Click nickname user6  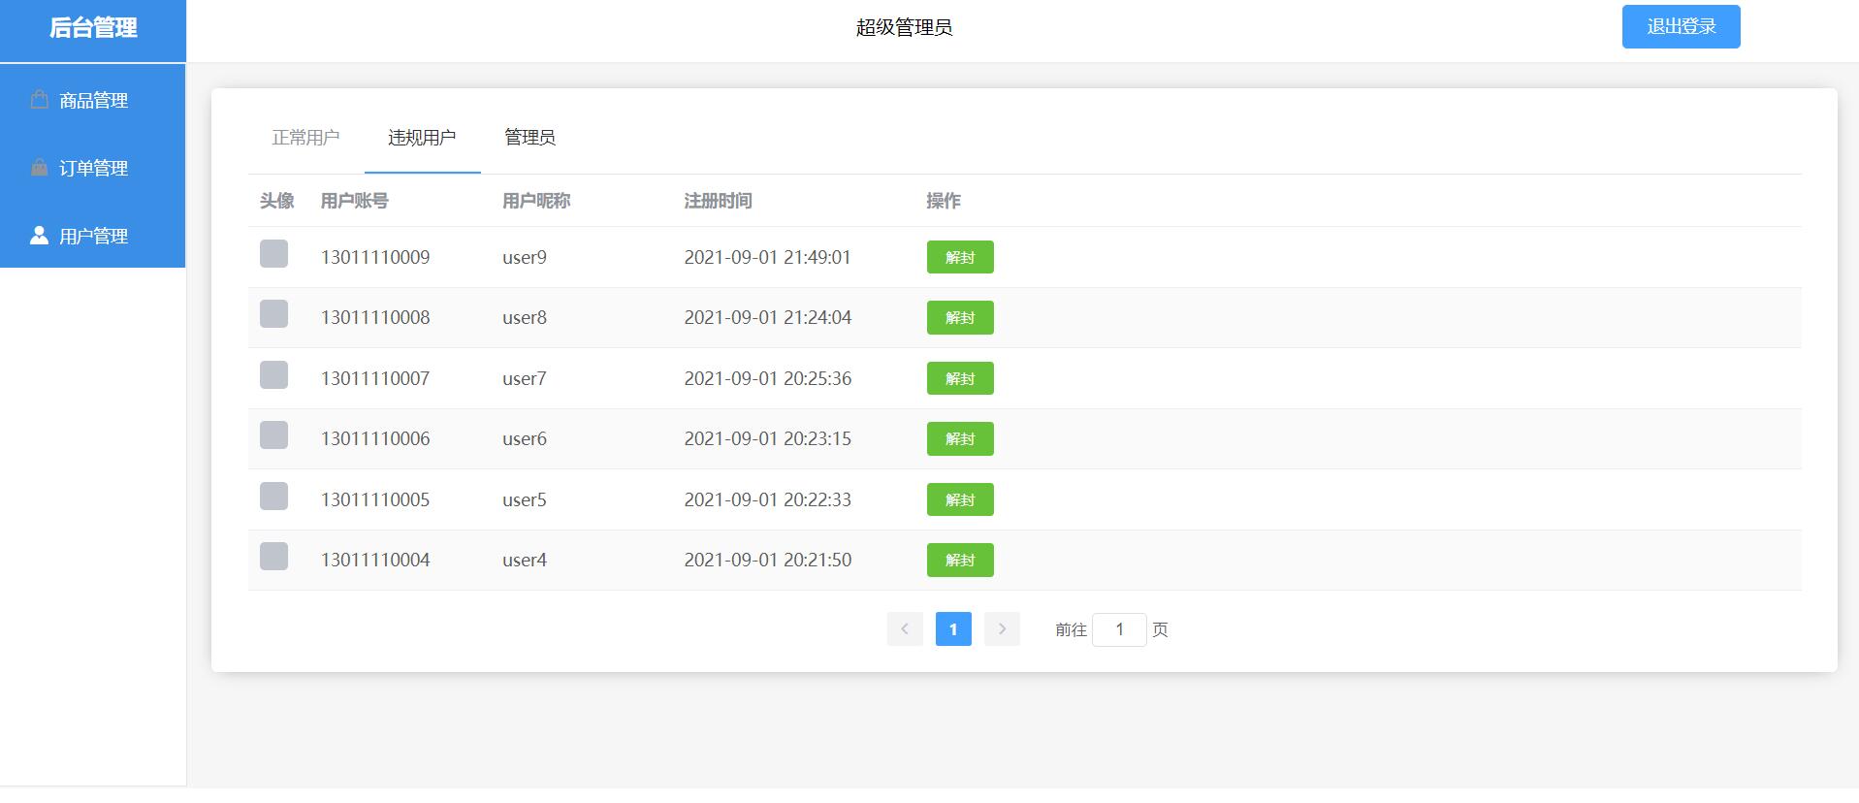coord(525,438)
